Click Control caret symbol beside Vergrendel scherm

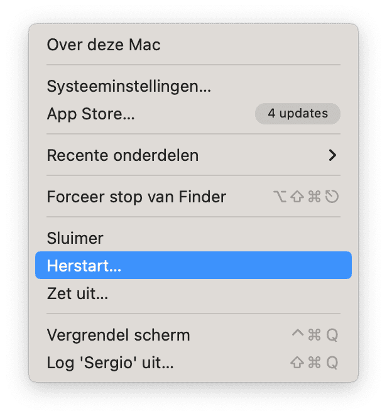(x=298, y=334)
